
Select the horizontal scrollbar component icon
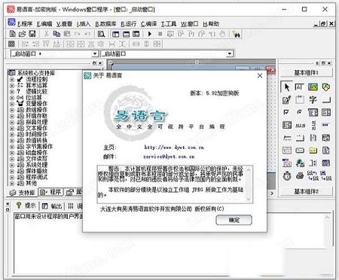tap(300, 125)
